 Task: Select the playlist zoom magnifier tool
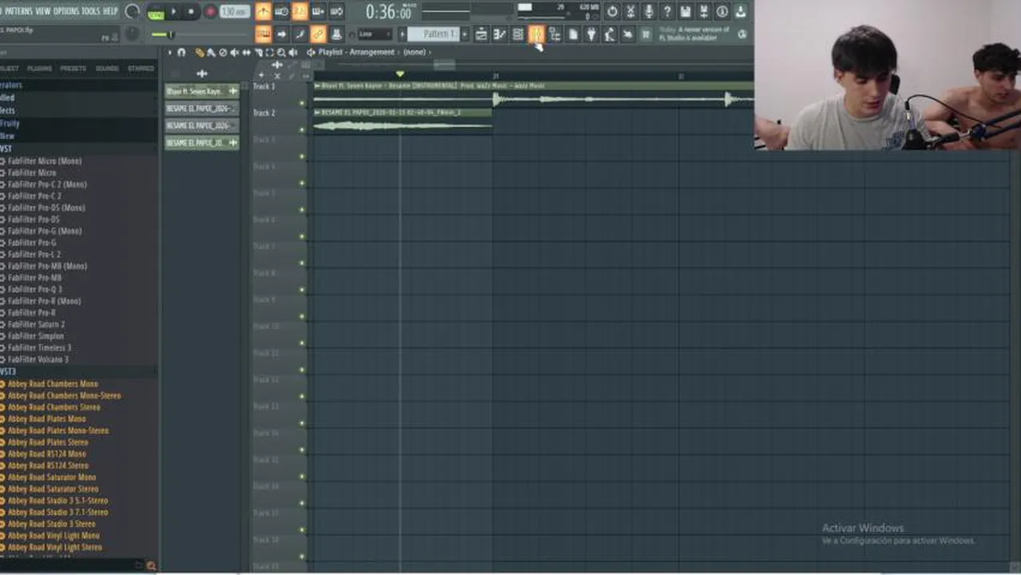pos(281,52)
